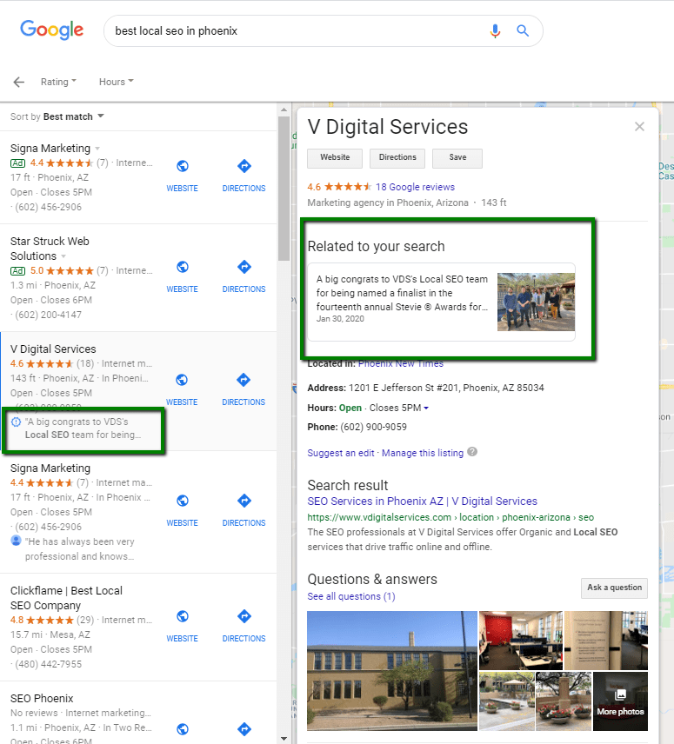Click Suggest an edit link

point(341,453)
